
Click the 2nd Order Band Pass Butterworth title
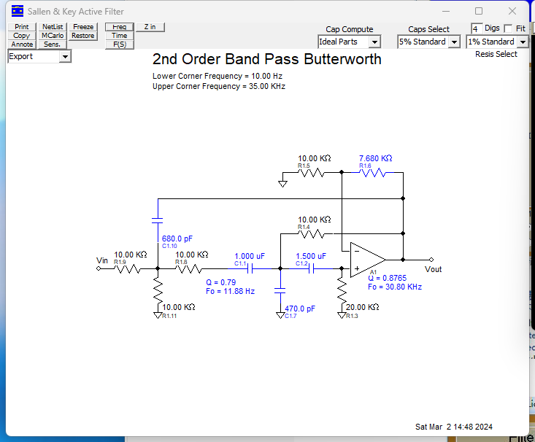point(267,59)
